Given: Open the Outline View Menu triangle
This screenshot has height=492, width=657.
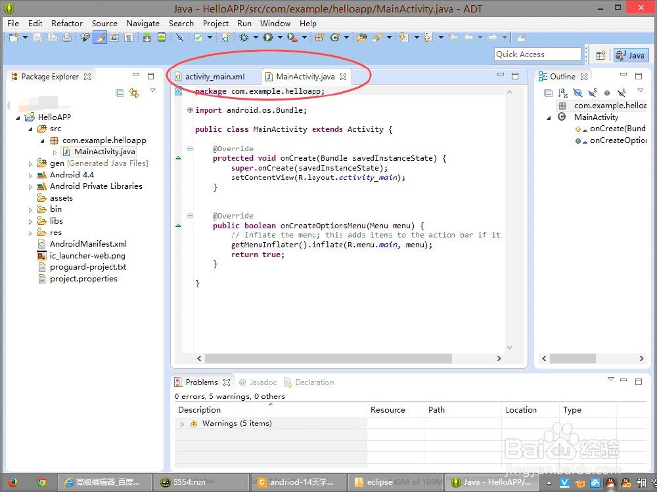Looking at the screenshot, I should pyautogui.click(x=640, y=91).
